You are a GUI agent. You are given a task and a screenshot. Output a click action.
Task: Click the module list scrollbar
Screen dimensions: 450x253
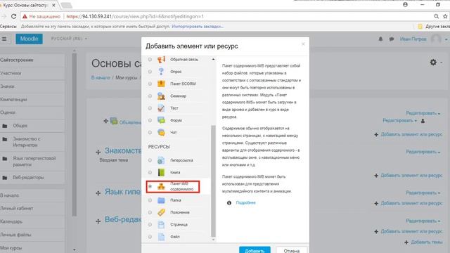pos(213,181)
